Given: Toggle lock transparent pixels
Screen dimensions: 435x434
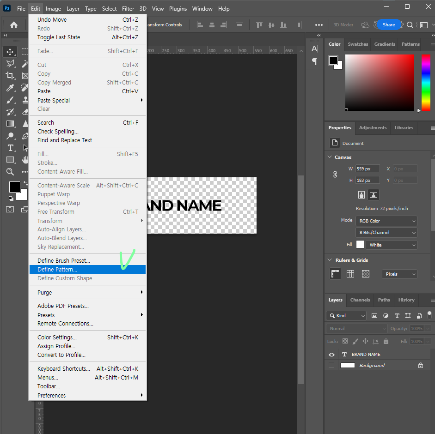Looking at the screenshot, I should [345, 341].
